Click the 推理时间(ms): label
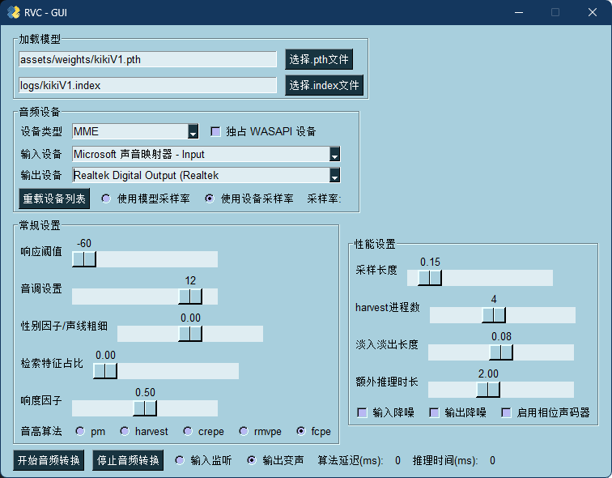The width and height of the screenshot is (612, 478). tap(445, 460)
